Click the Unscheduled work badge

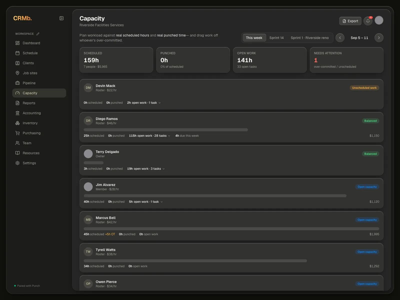click(x=364, y=88)
